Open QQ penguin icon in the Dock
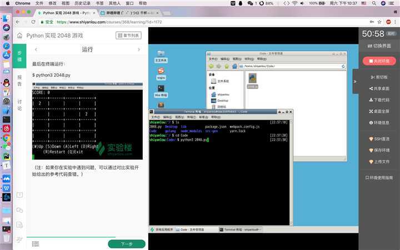 pyautogui.click(x=6, y=83)
